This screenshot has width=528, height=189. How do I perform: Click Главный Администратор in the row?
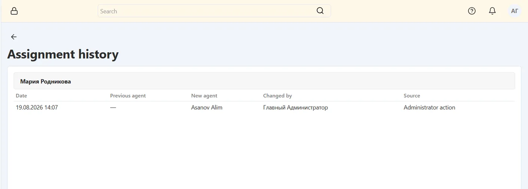(295, 108)
